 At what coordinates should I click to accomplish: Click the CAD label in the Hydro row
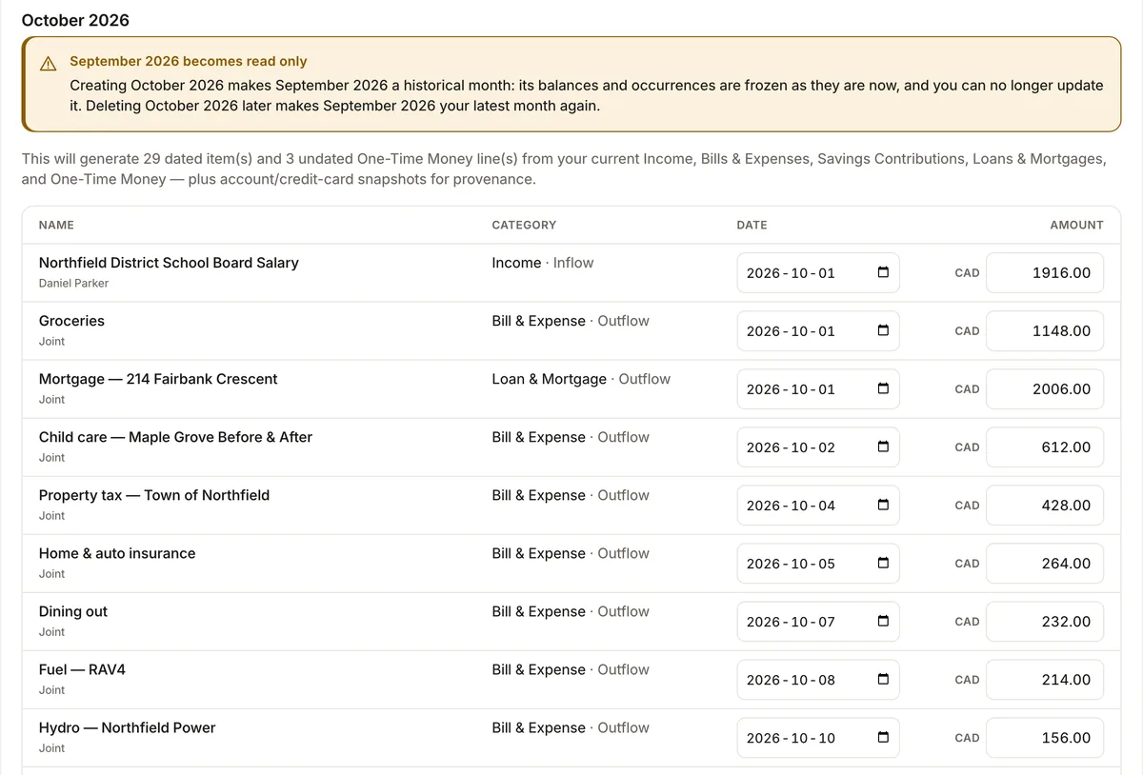point(967,738)
